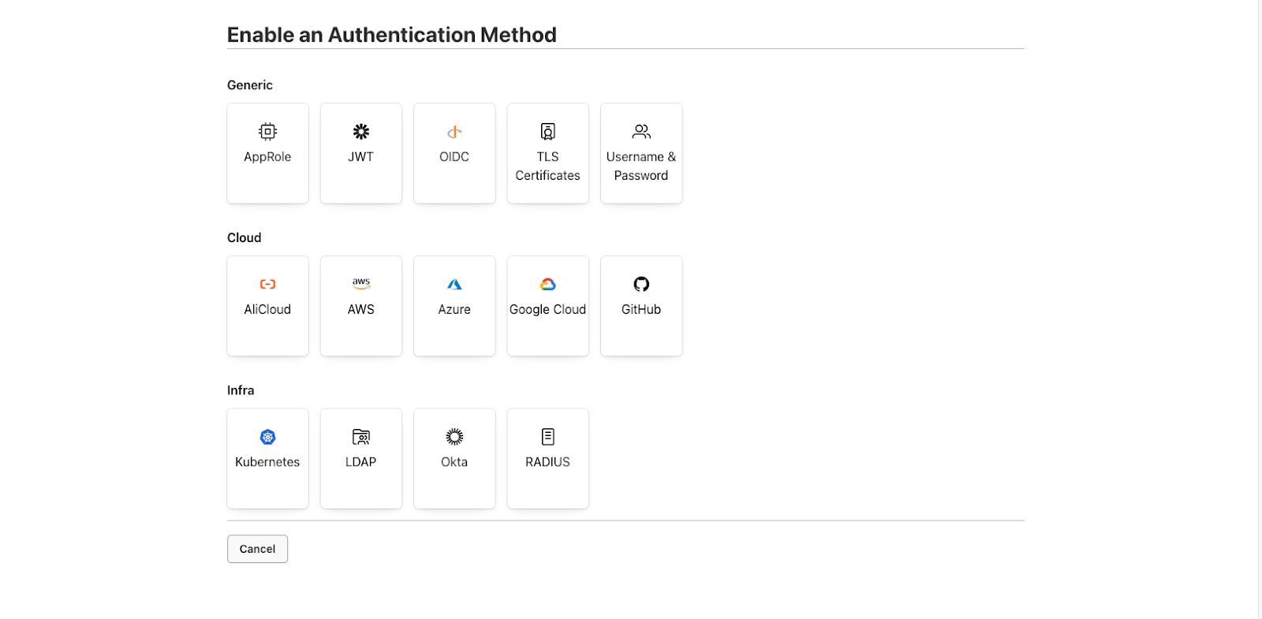The width and height of the screenshot is (1262, 619).
Task: Choose the JWT asterisk icon
Action: (x=361, y=132)
